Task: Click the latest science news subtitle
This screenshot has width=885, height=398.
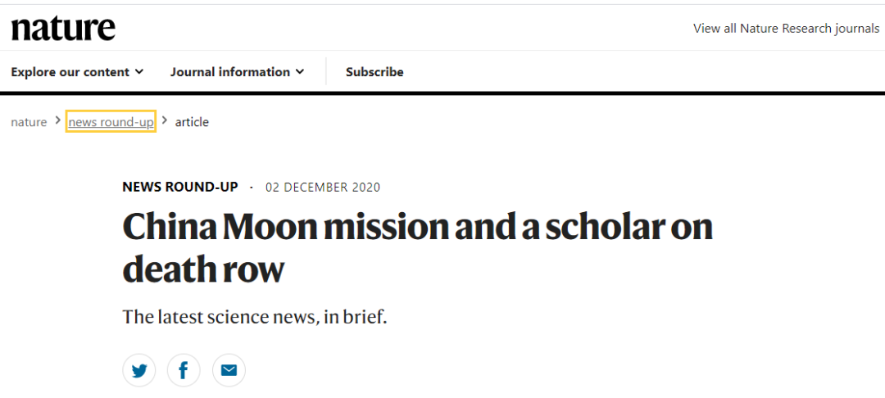Action: click(x=254, y=316)
